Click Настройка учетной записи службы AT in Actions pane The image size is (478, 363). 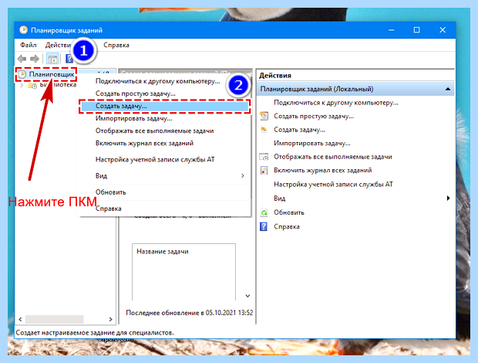[334, 185]
